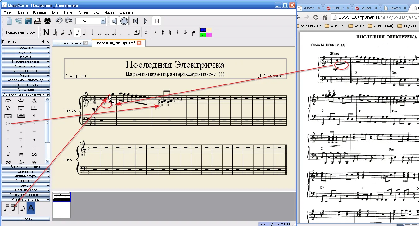The width and height of the screenshot is (419, 226).
Task: Select the auto beam A button
Action: 31,208
